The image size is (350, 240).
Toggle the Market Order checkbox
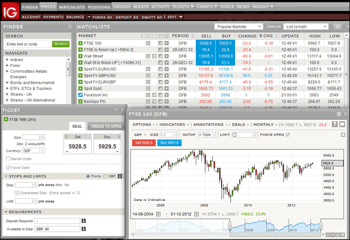point(8,158)
